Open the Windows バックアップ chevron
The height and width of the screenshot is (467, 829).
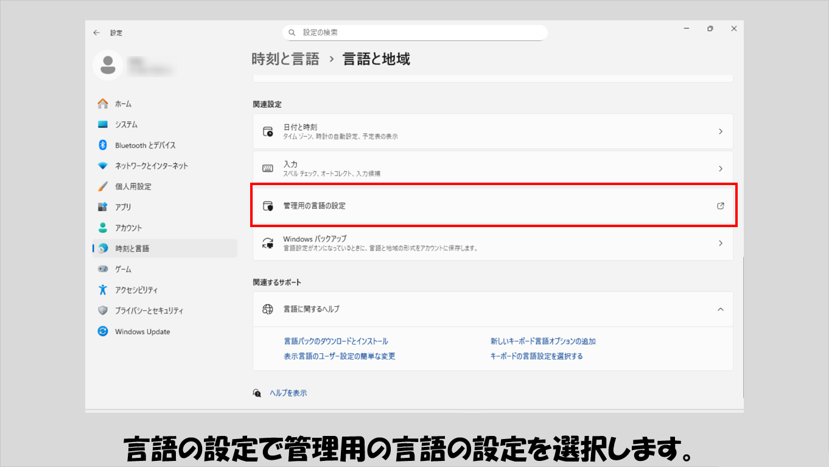coord(721,243)
